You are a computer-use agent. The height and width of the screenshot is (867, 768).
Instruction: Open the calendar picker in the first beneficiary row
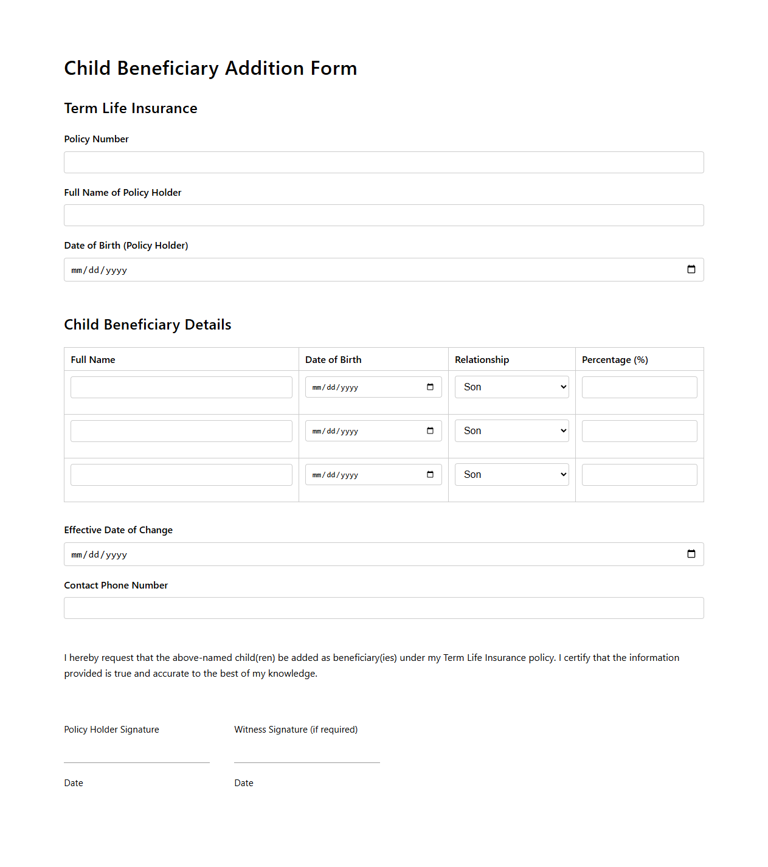point(431,387)
